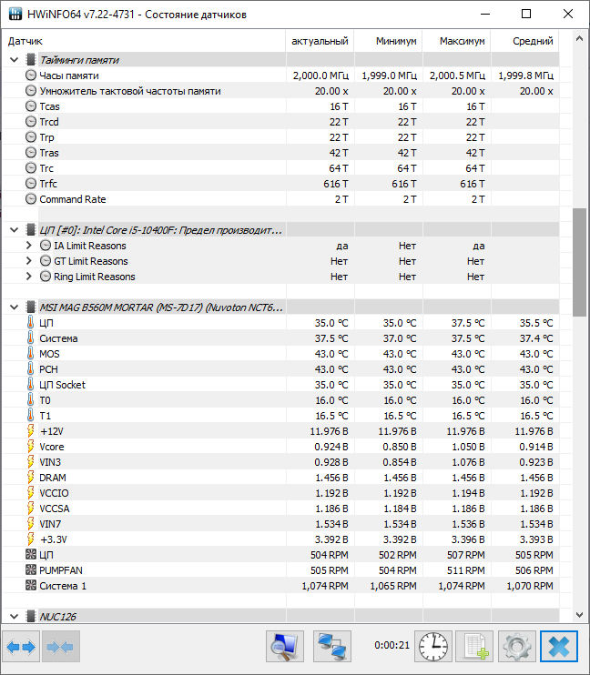This screenshot has width=590, height=675.
Task: Open the monitor with magnifier summary icon
Action: (x=284, y=647)
